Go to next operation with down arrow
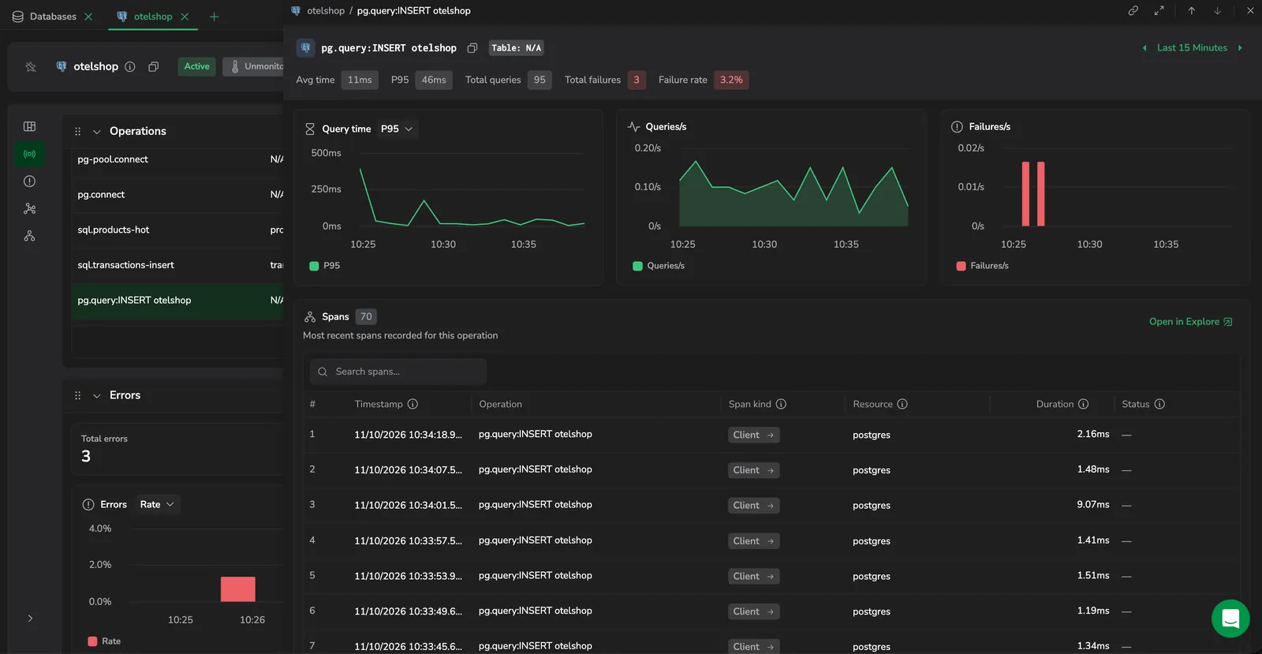 [1217, 10]
